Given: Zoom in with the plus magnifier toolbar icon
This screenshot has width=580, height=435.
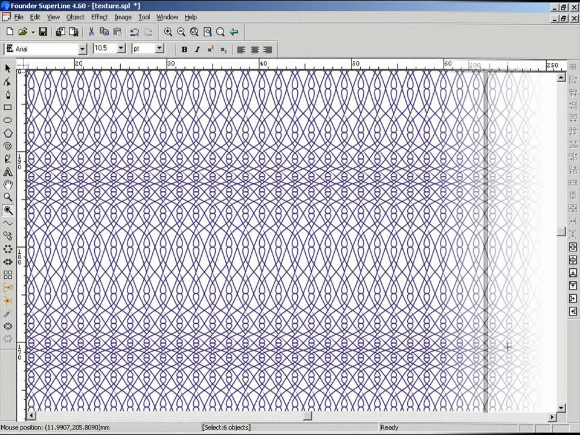Looking at the screenshot, I should pyautogui.click(x=168, y=32).
